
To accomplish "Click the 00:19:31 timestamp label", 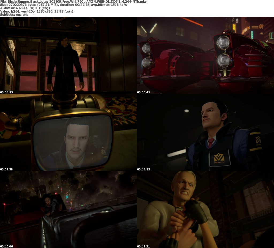I will click(x=144, y=246).
